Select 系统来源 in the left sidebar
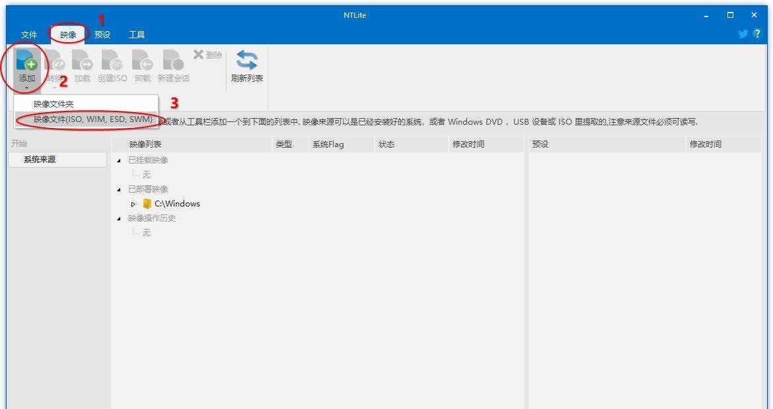 tap(57, 160)
